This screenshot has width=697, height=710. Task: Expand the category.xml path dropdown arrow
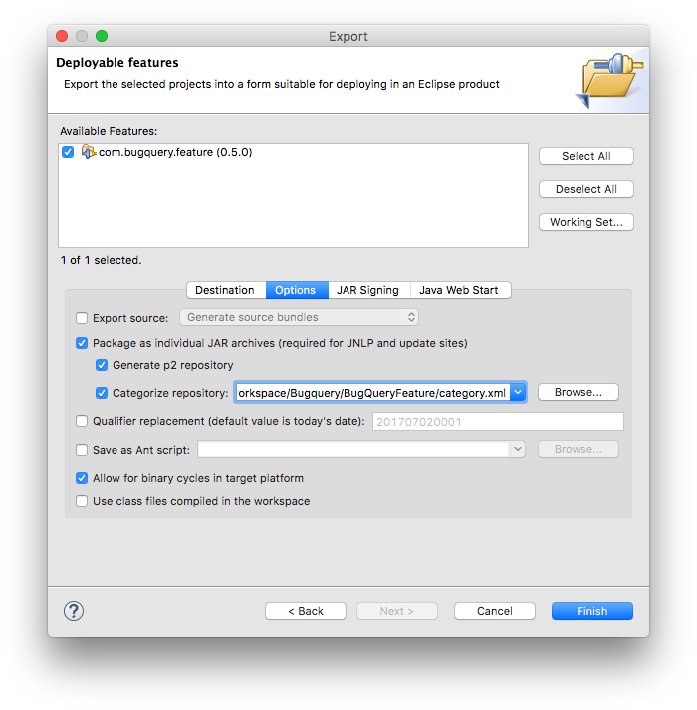click(518, 392)
